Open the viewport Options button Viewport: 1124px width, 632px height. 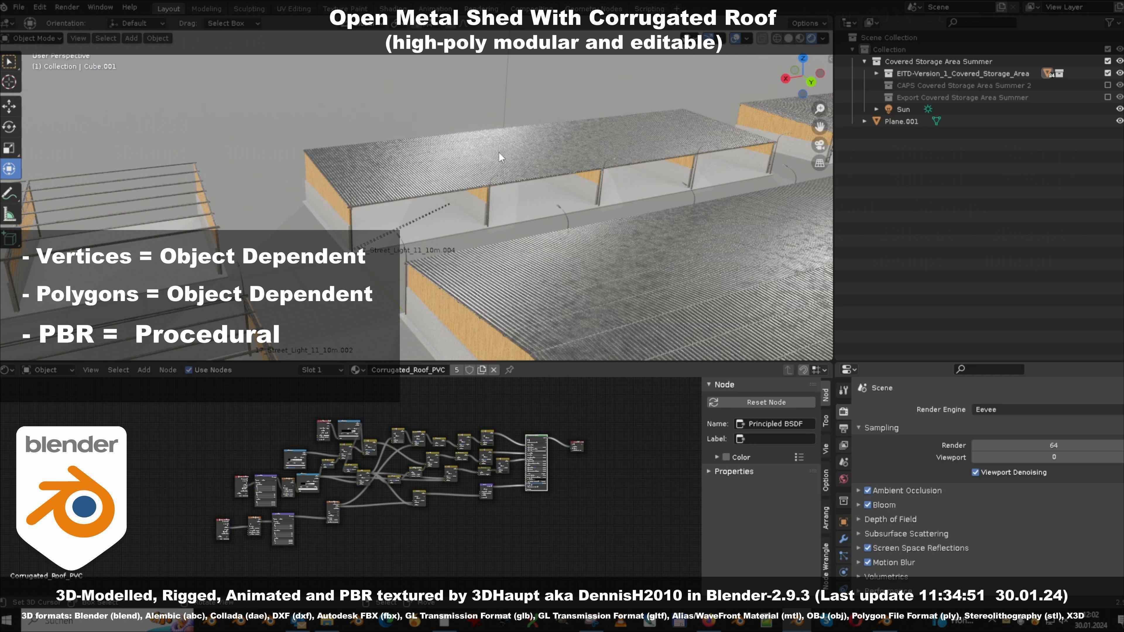[x=808, y=23]
